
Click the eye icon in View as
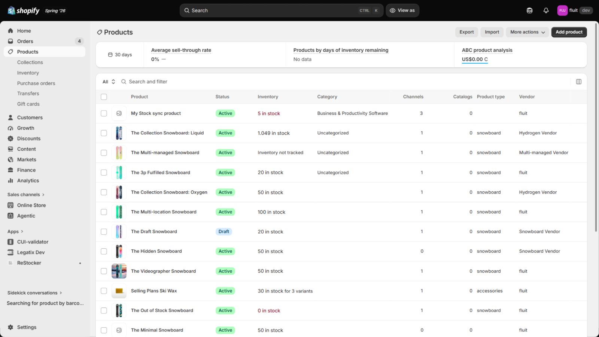click(392, 10)
